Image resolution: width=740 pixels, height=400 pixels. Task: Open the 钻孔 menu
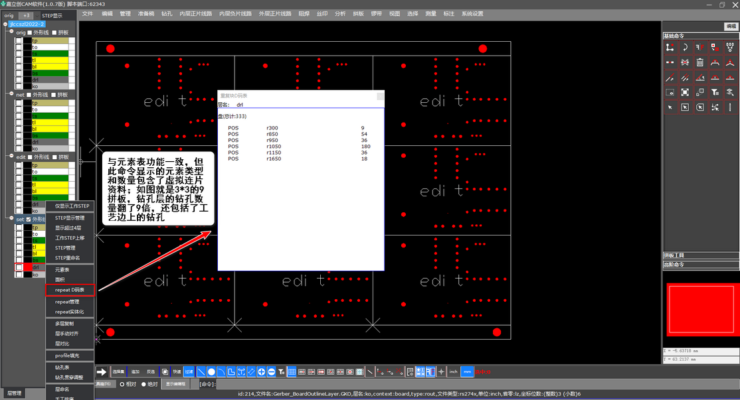point(167,14)
